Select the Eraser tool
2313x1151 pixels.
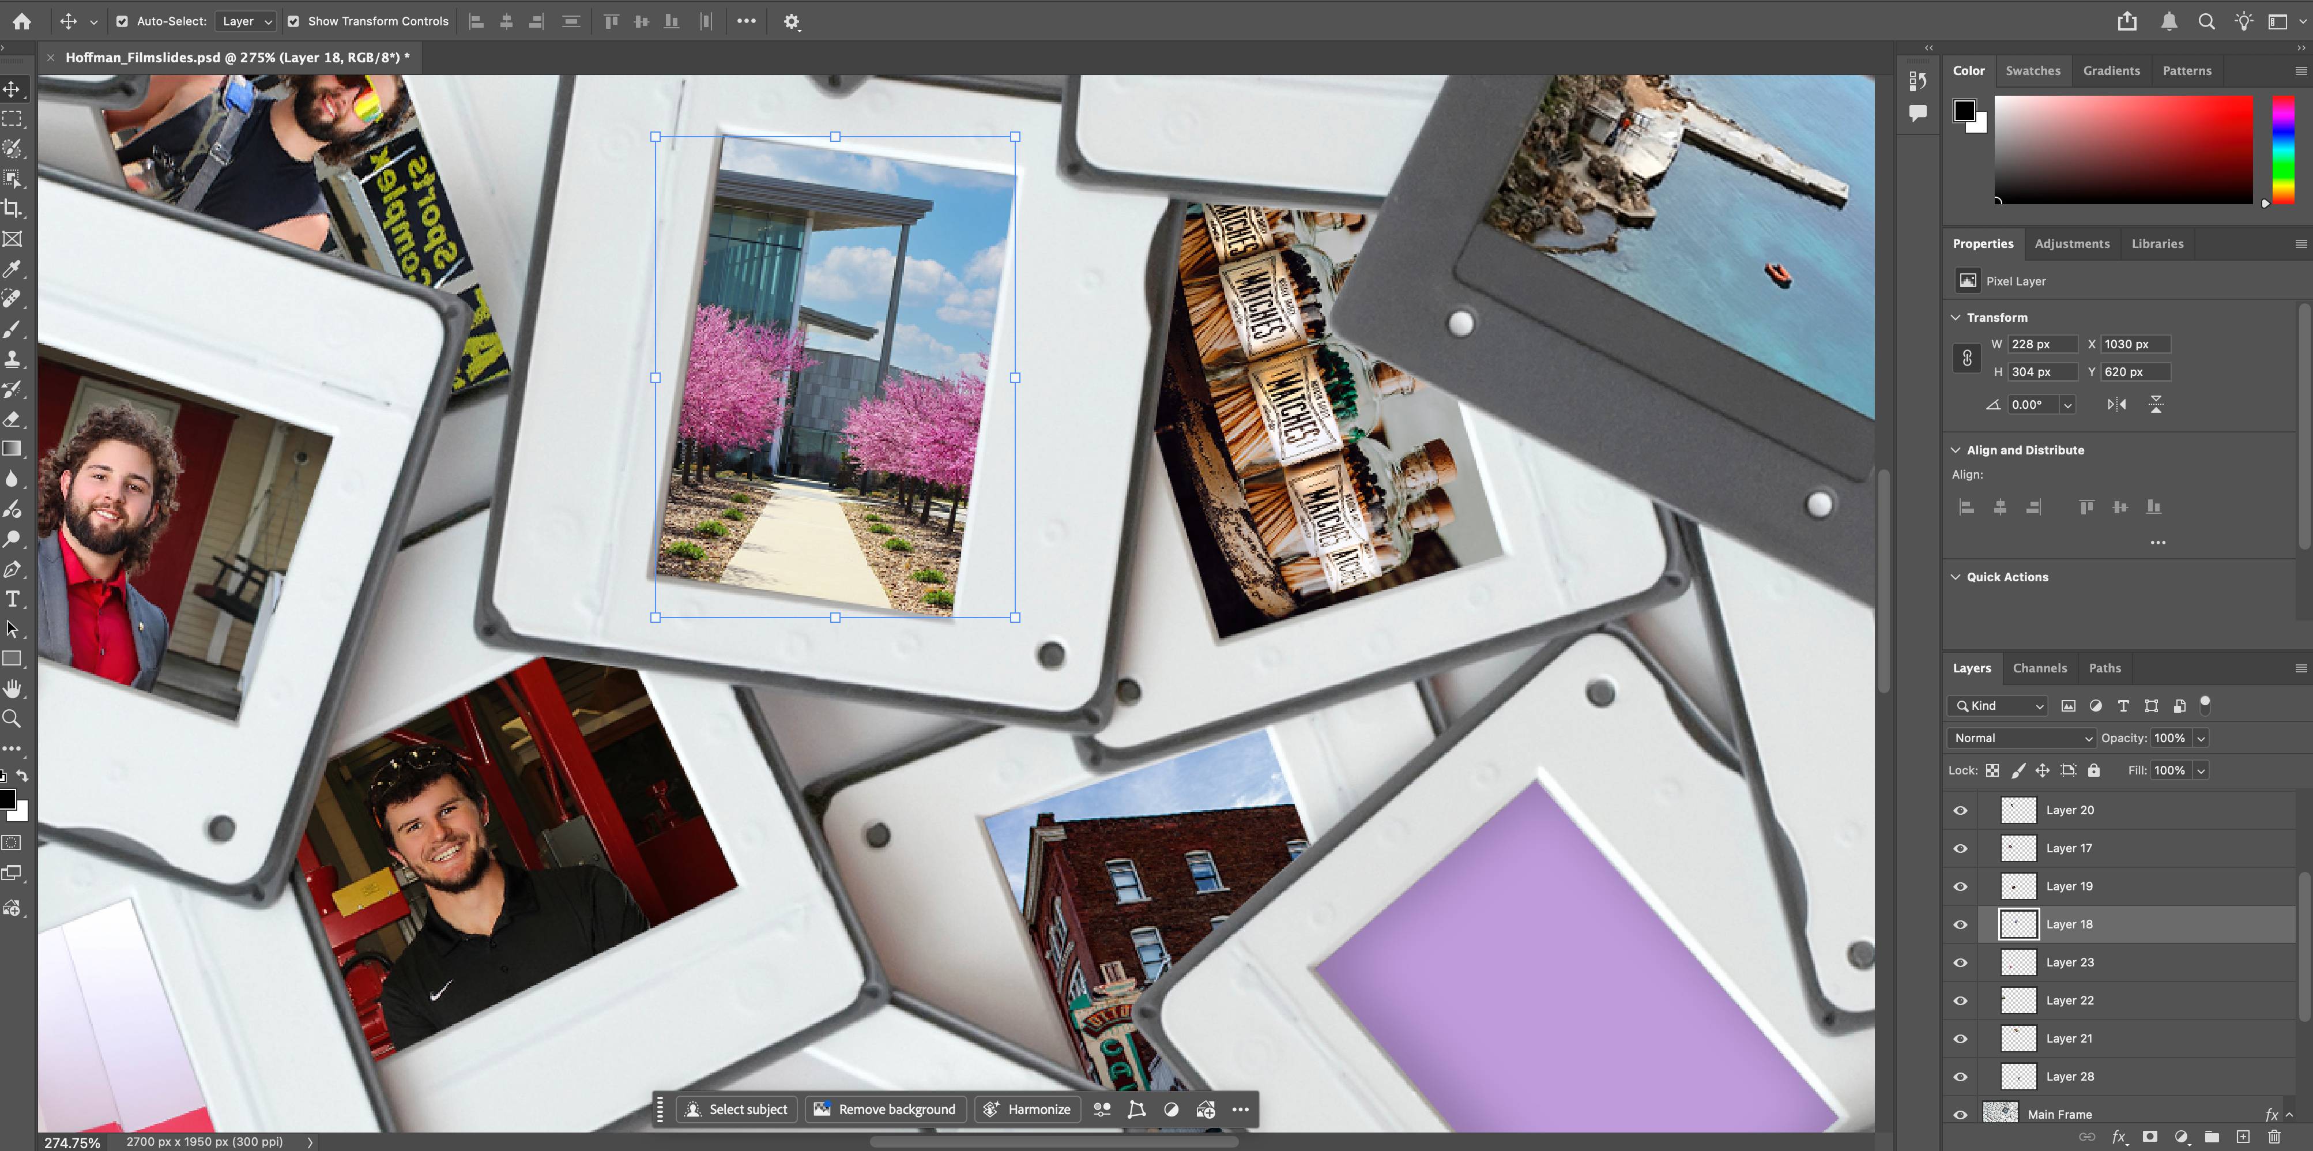click(x=13, y=419)
